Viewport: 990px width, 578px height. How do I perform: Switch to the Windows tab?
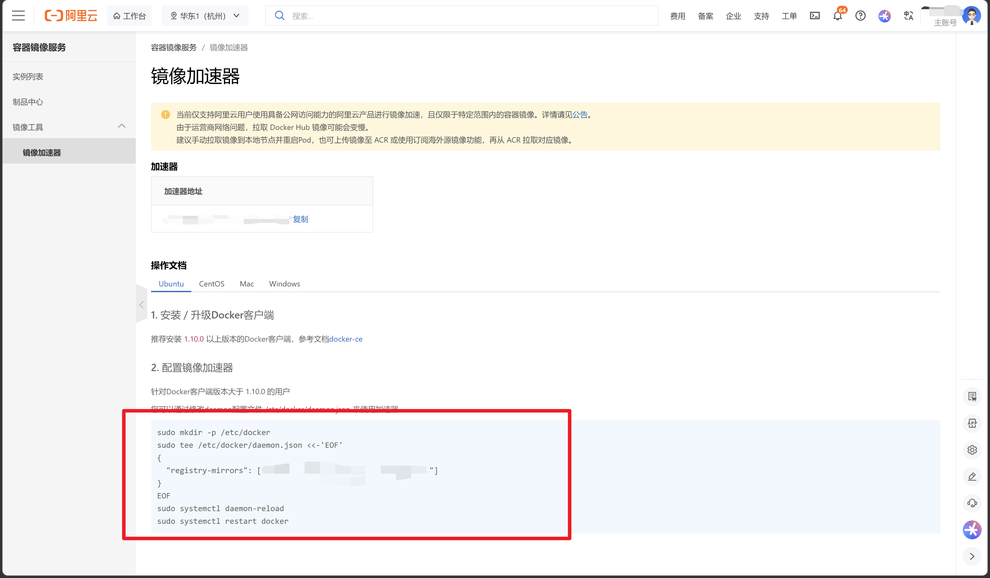pyautogui.click(x=284, y=284)
